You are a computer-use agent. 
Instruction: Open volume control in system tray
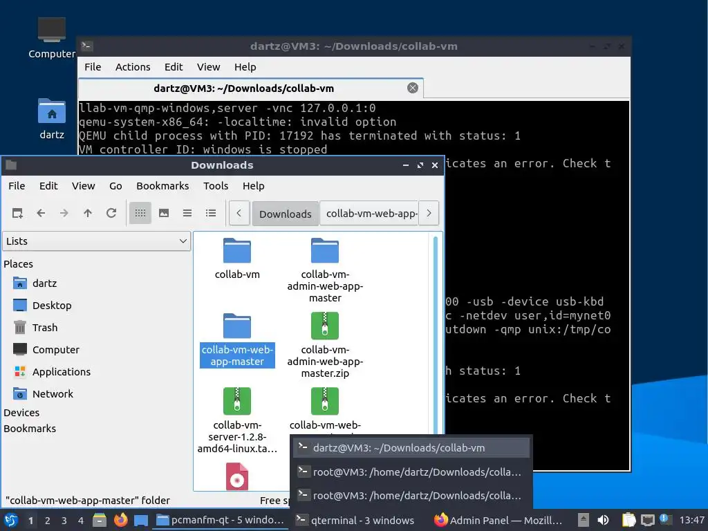coord(603,520)
